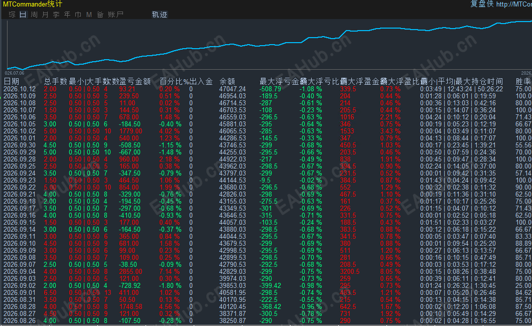This screenshot has width=532, height=326.
Task: Click max floating profit 1533
Action: pos(347,131)
